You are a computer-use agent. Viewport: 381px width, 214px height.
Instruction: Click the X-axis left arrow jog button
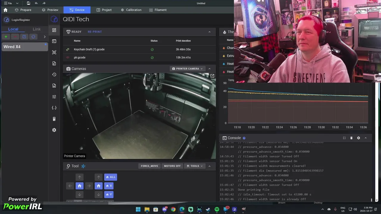[x=70, y=186]
